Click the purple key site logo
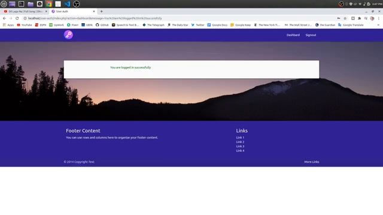This screenshot has height=215, width=383. [x=68, y=35]
